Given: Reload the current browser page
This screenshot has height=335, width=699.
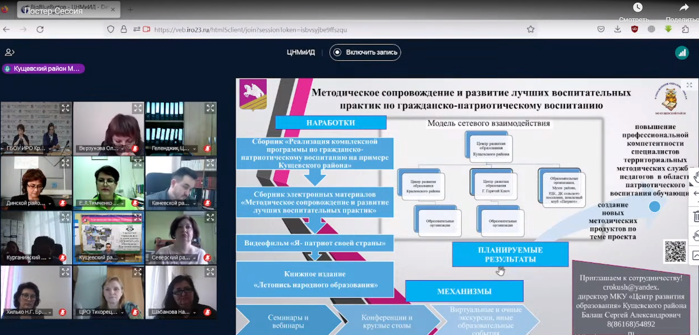Looking at the screenshot, I should coord(40,29).
